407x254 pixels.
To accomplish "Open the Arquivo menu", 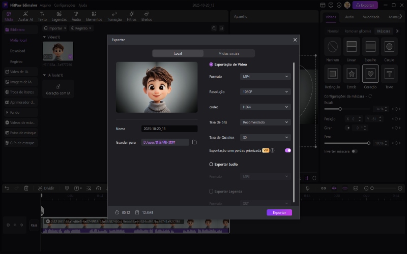I will (45, 5).
